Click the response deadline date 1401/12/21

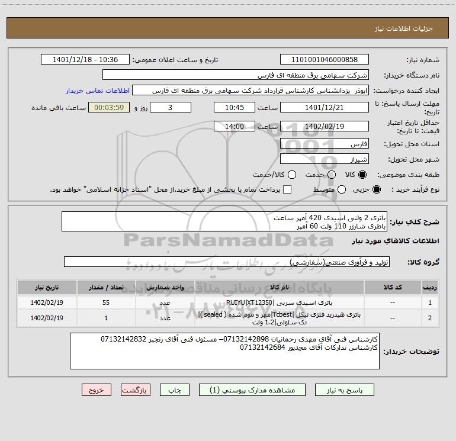pos(325,107)
